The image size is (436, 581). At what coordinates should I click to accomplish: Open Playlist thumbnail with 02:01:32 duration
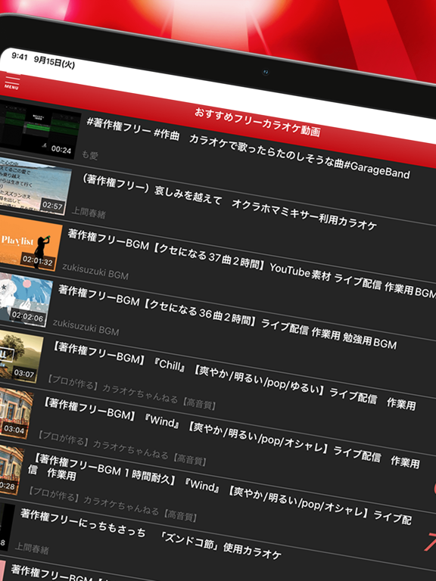click(31, 243)
